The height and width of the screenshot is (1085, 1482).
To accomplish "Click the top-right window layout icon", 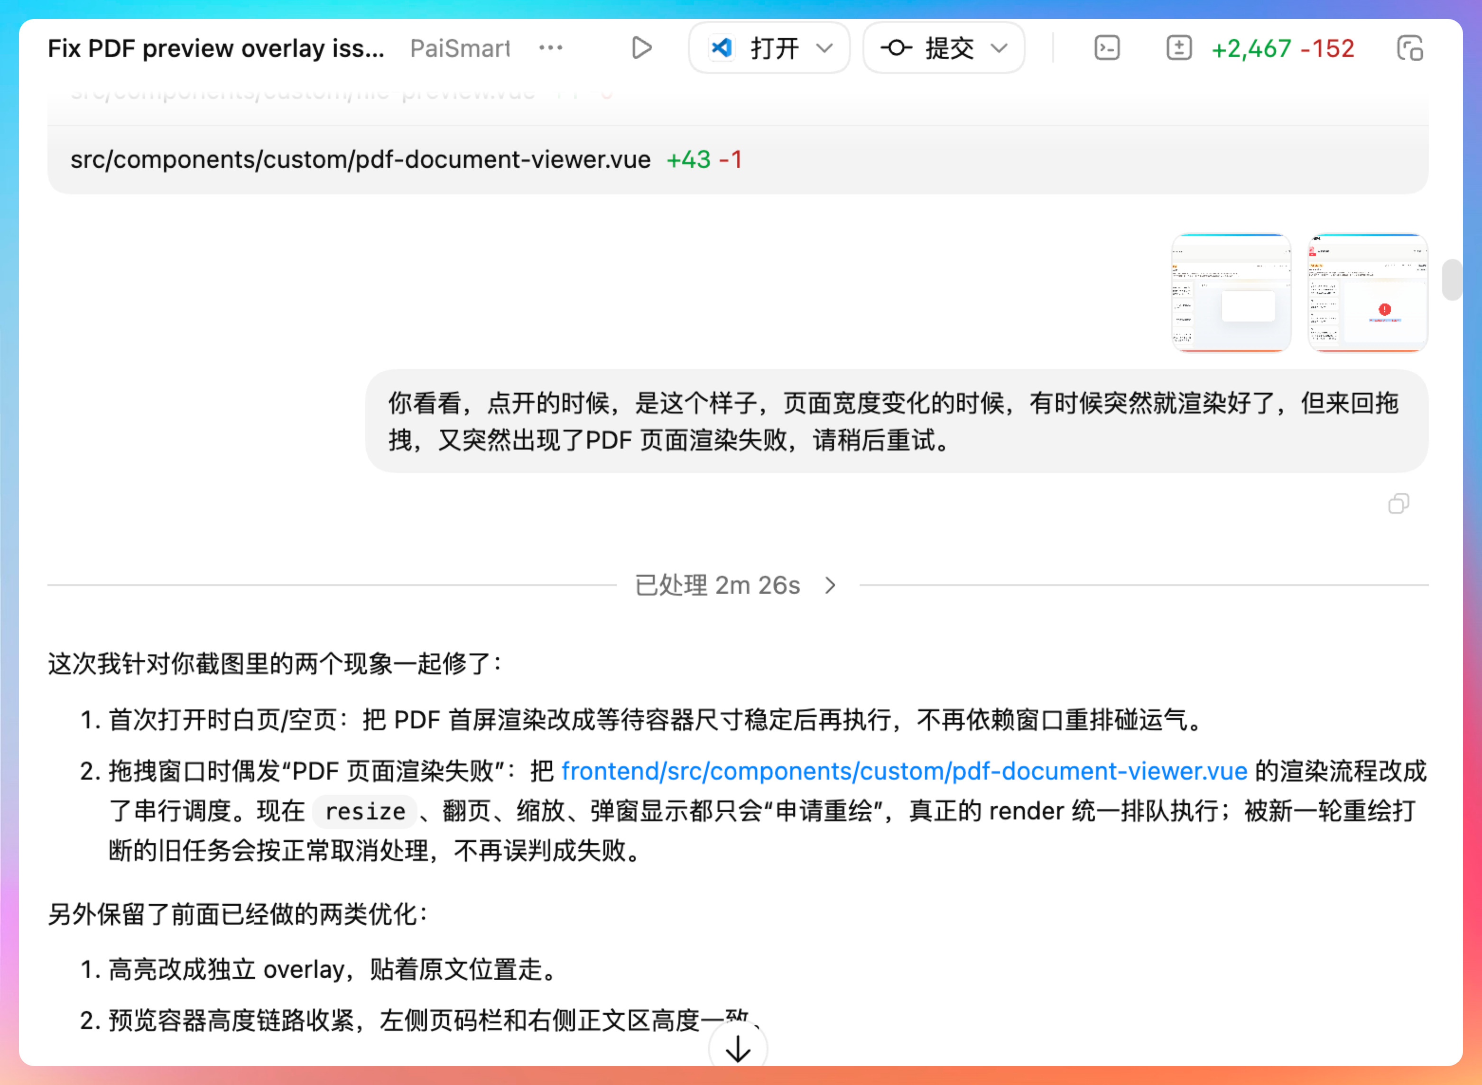I will tap(1410, 48).
